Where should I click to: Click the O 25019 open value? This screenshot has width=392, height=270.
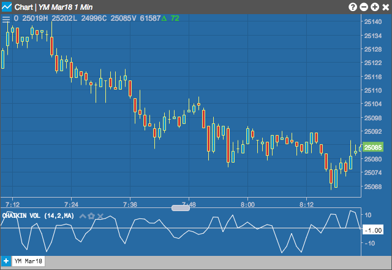point(29,18)
